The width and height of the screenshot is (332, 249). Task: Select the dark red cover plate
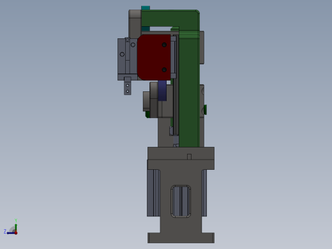point(154,57)
